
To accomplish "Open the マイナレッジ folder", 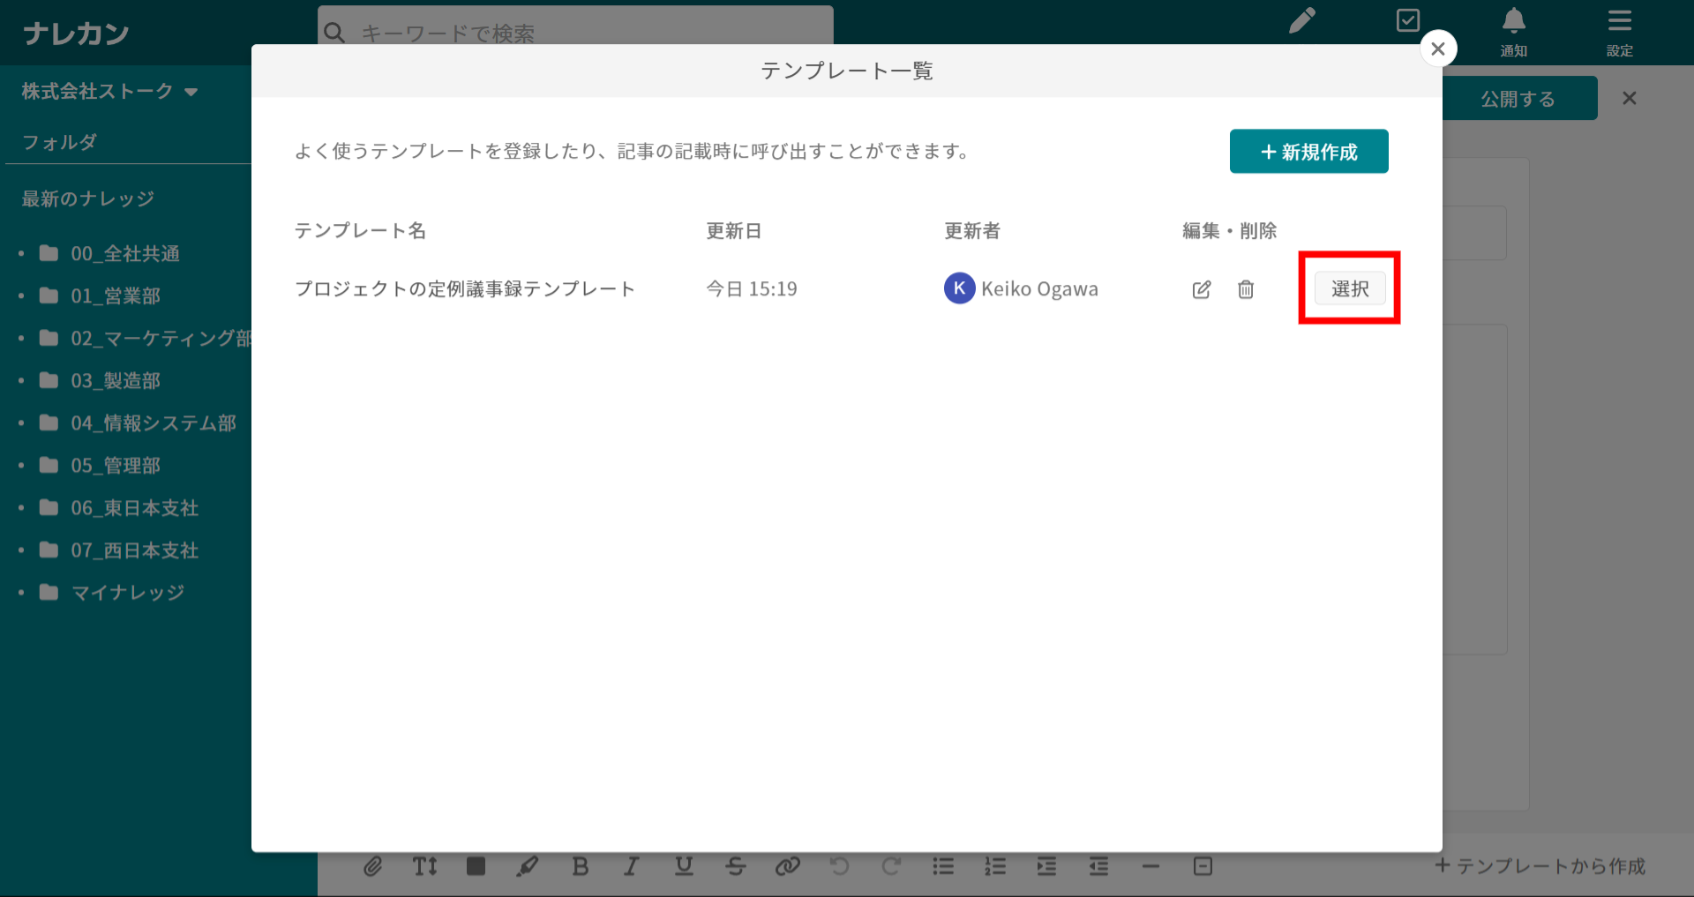I will (x=128, y=593).
